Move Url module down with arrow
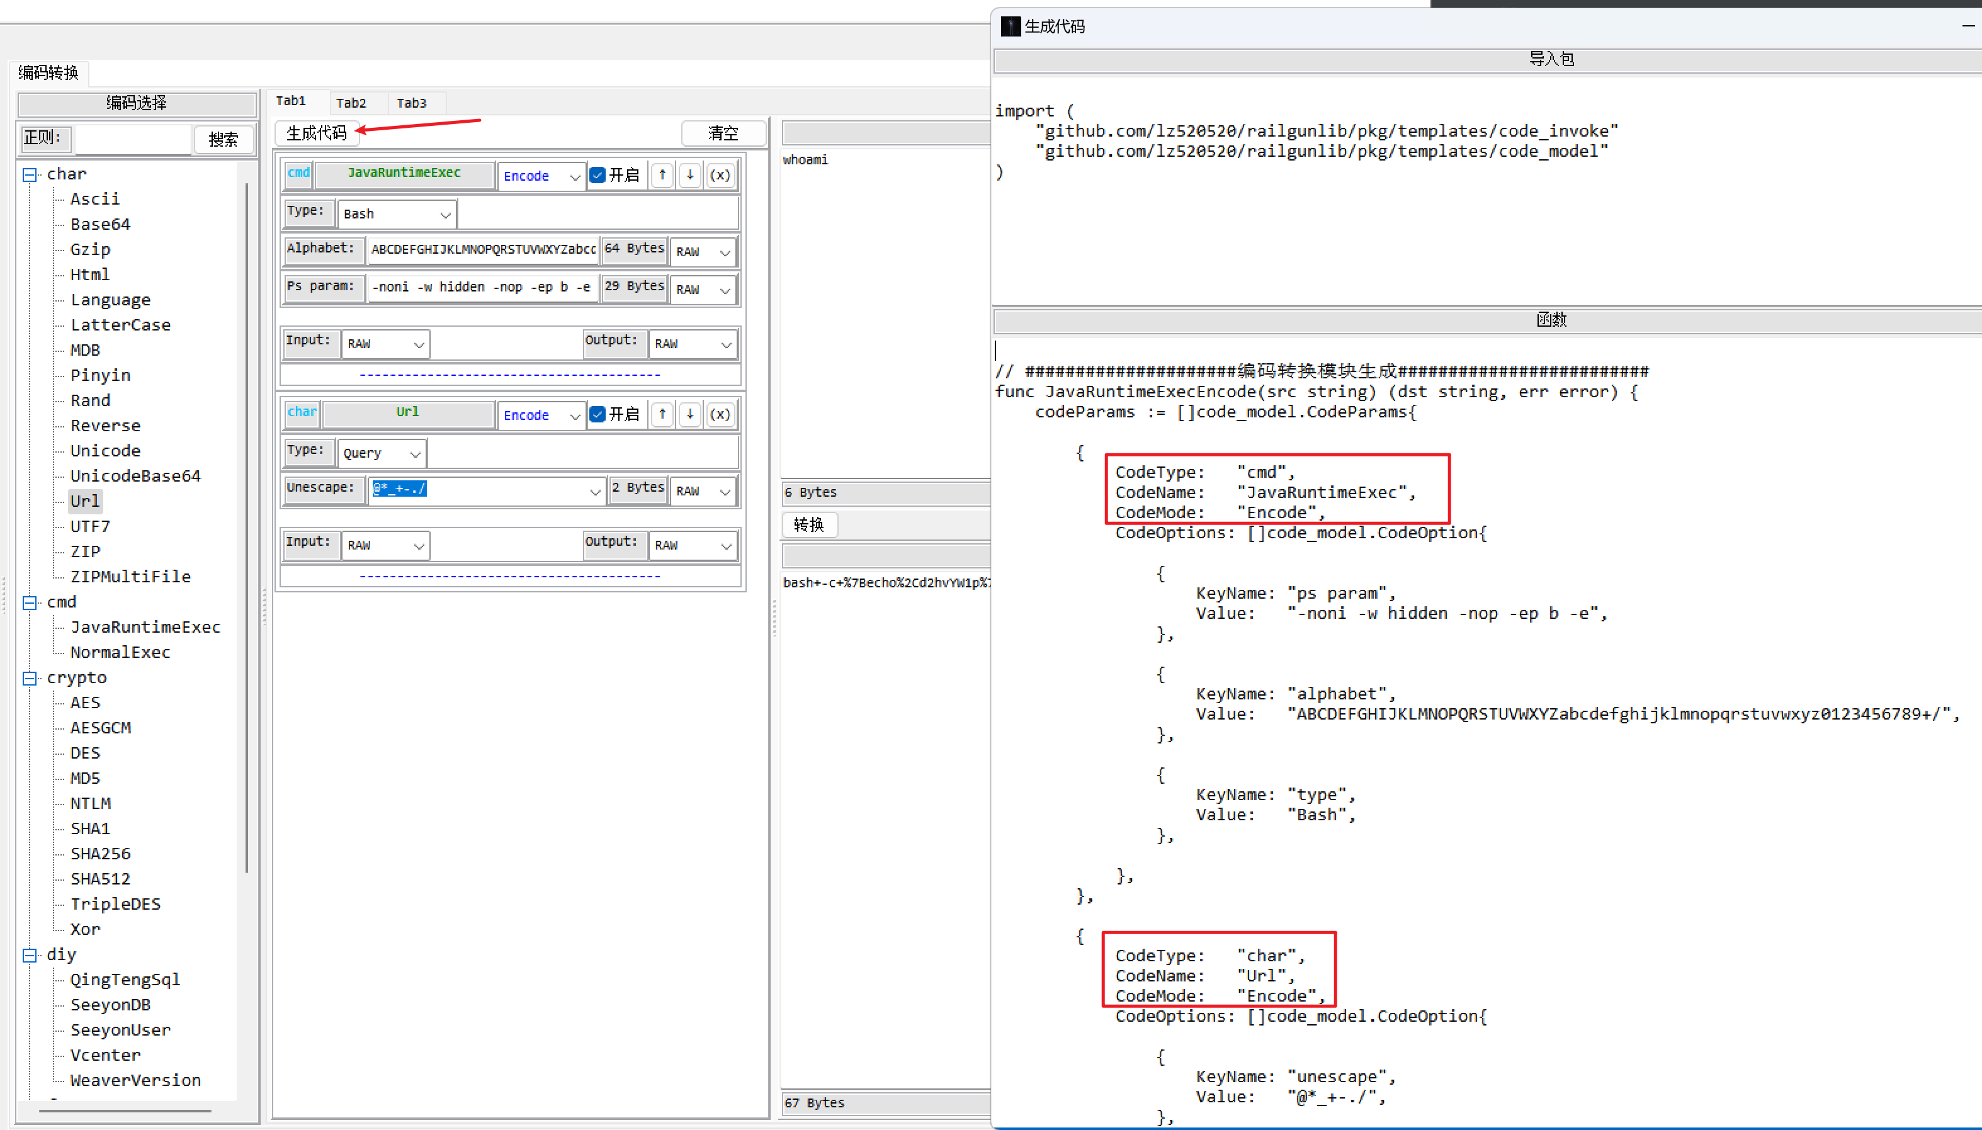This screenshot has height=1130, width=1982. pyautogui.click(x=690, y=414)
